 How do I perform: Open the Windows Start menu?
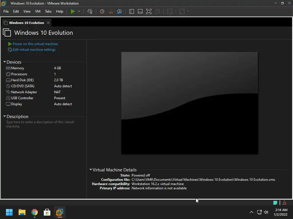pyautogui.click(x=9, y=212)
